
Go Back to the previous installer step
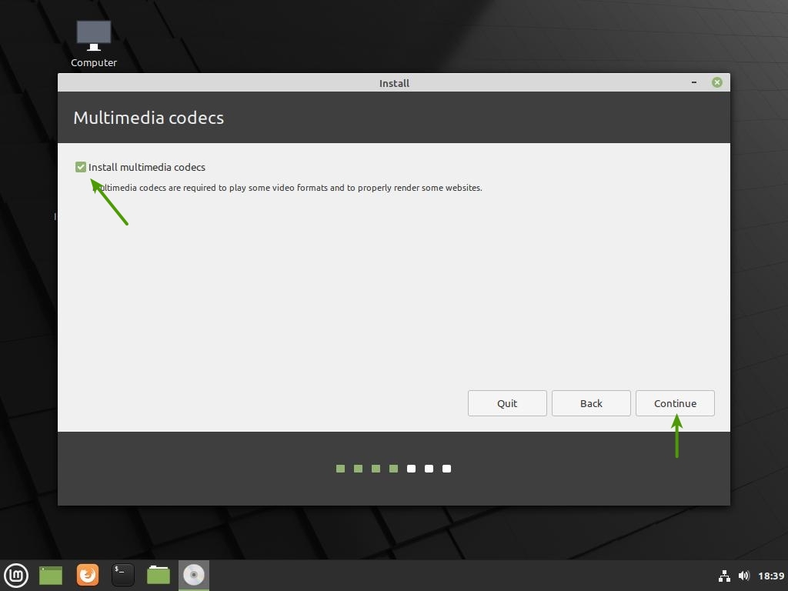point(591,403)
